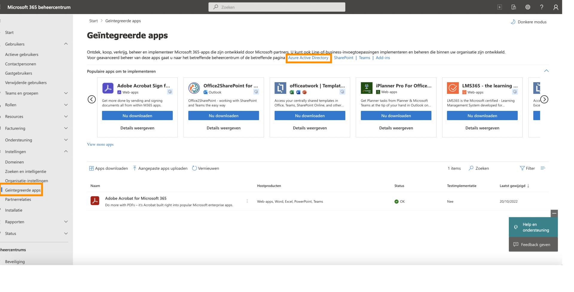574x292 pixels.
Task: Download officeatwork with Nu downloaden
Action: click(310, 116)
